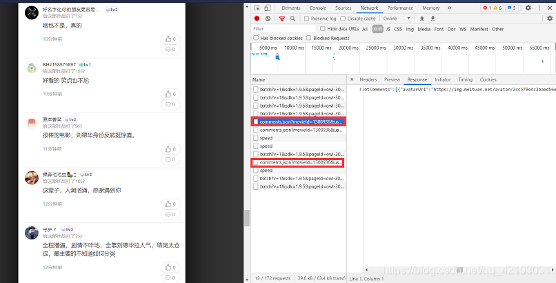Switch to the Console panel
This screenshot has width=556, height=283.
pyautogui.click(x=318, y=8)
